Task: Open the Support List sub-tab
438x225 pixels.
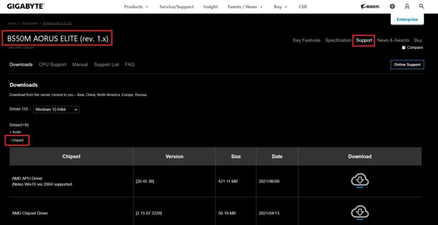Action: coord(106,64)
